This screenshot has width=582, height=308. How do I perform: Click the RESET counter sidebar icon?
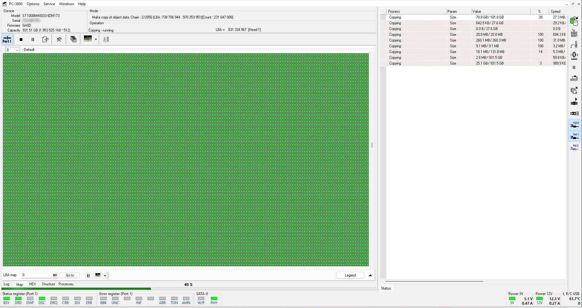(x=574, y=33)
